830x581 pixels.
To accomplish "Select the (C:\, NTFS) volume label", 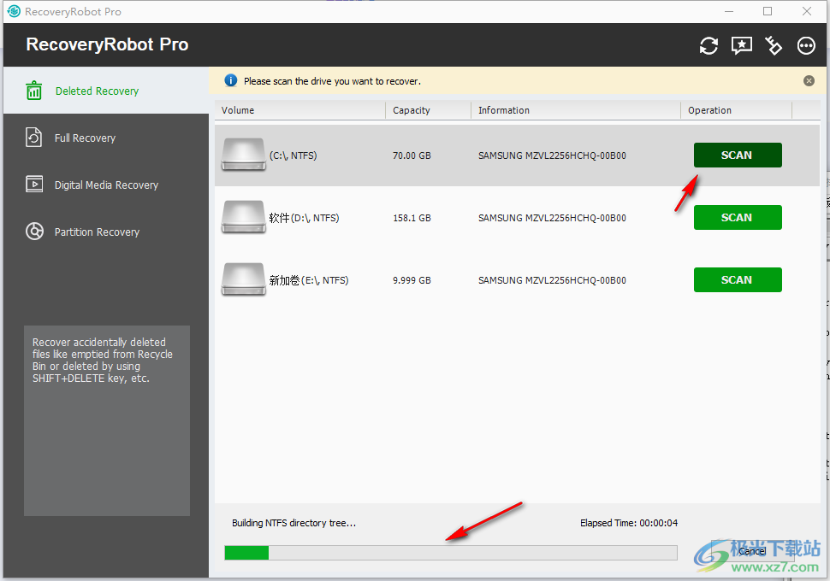I will coord(293,156).
